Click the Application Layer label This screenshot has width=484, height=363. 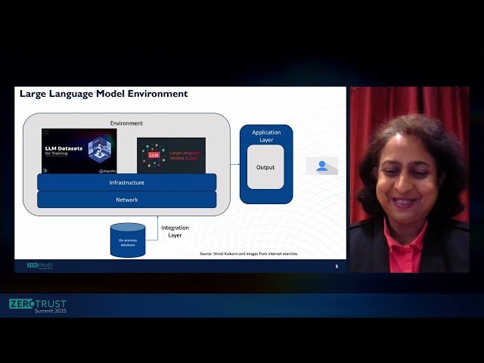[265, 136]
